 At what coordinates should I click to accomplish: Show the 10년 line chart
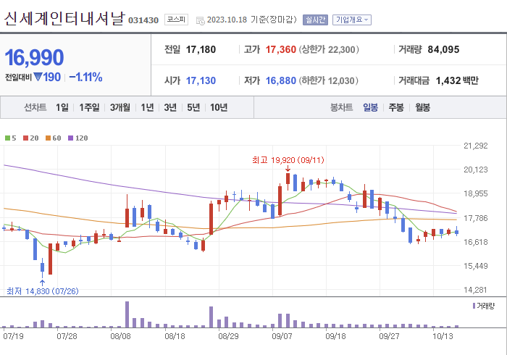click(x=219, y=107)
